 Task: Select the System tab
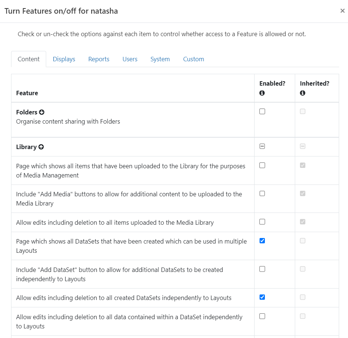click(160, 59)
